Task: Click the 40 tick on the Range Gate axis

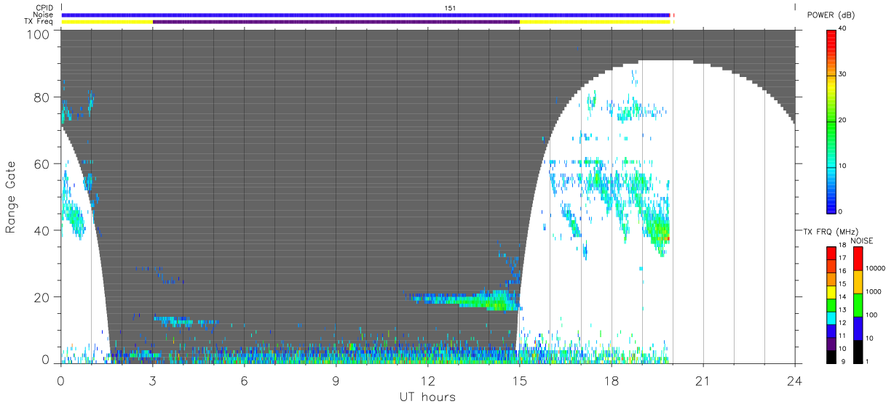Action: click(41, 230)
